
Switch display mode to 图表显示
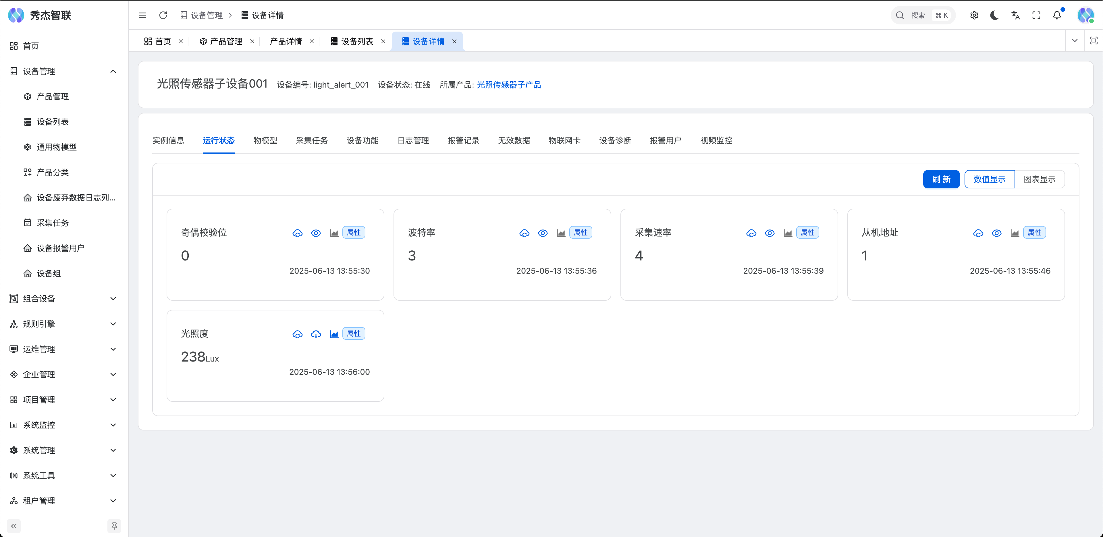(x=1040, y=179)
